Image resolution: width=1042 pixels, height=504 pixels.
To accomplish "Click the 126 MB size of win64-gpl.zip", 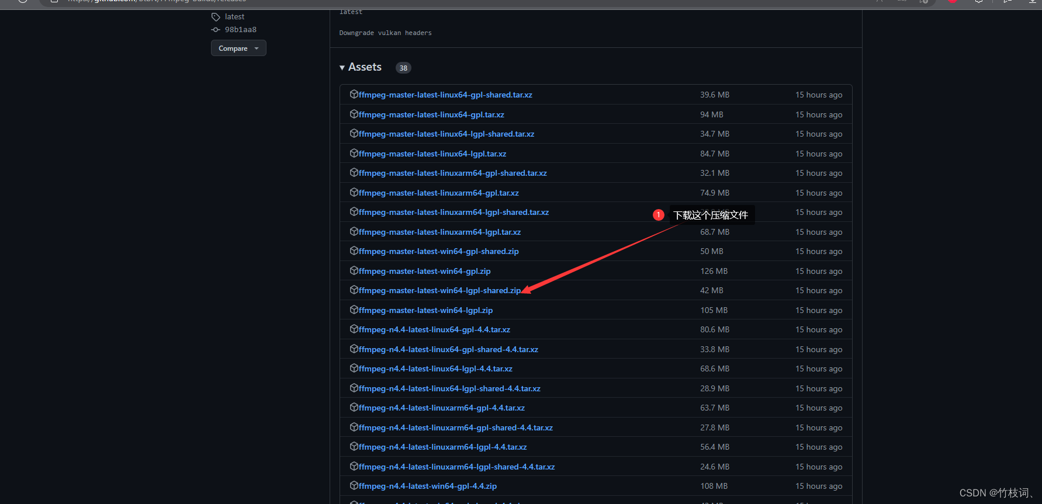I will [x=714, y=271].
